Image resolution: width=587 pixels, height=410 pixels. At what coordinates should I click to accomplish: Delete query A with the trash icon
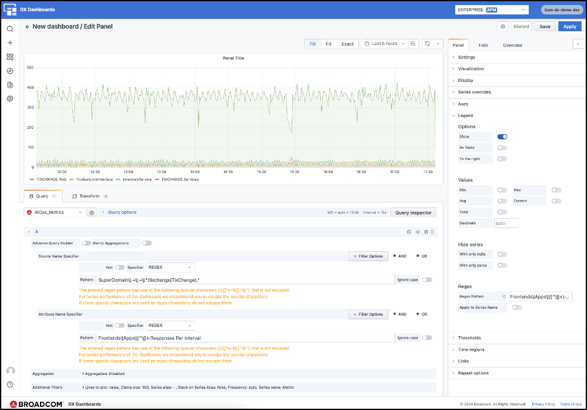tap(426, 232)
